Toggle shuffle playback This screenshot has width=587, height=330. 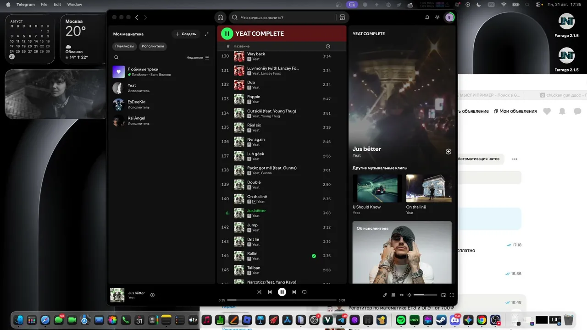[x=259, y=292]
